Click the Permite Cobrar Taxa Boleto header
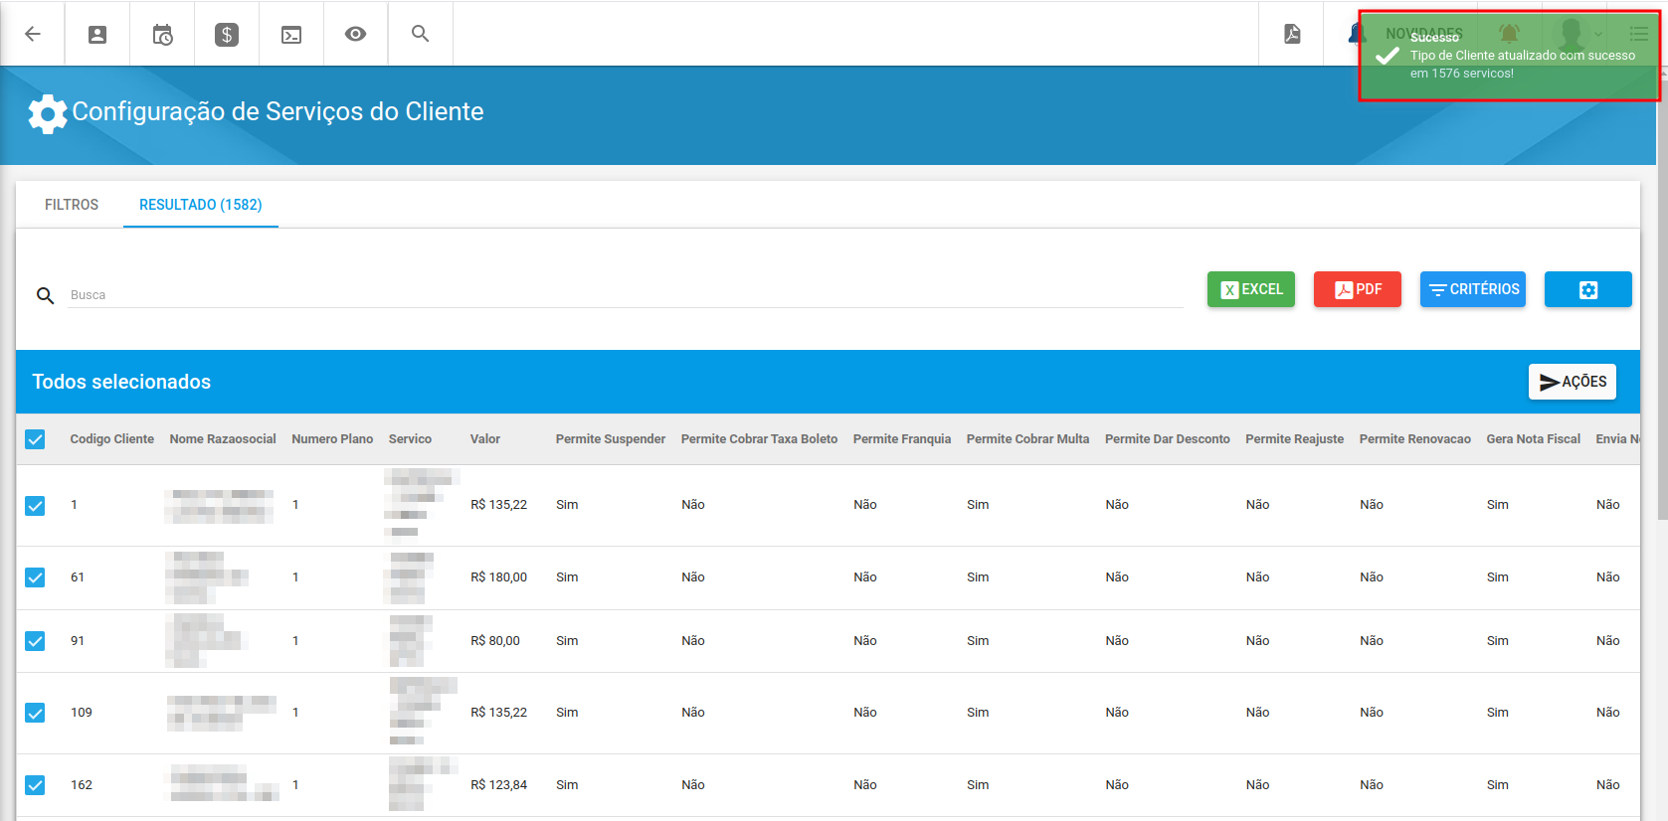 coord(759,439)
